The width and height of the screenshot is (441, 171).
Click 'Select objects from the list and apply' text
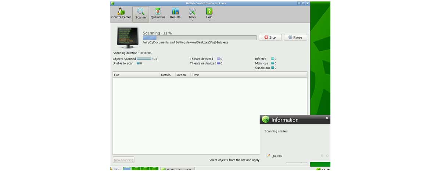(234, 160)
